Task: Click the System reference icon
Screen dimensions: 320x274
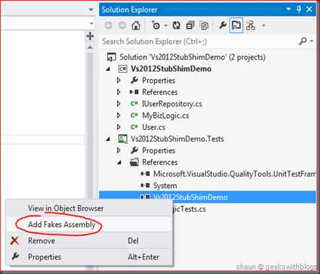Action: coord(145,185)
